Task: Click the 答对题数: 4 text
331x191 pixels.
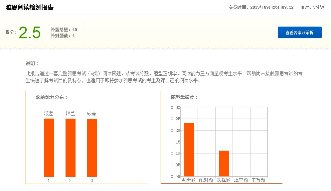Action: coord(63,36)
